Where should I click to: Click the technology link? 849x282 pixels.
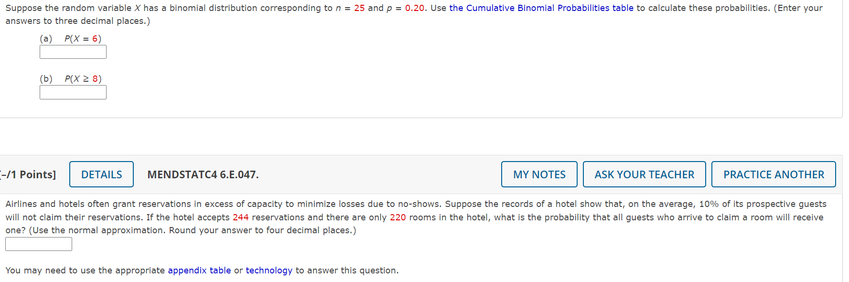click(269, 270)
